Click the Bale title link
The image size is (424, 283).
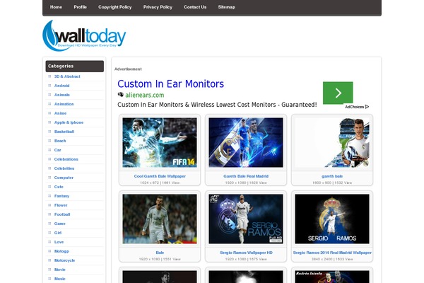[x=160, y=253]
